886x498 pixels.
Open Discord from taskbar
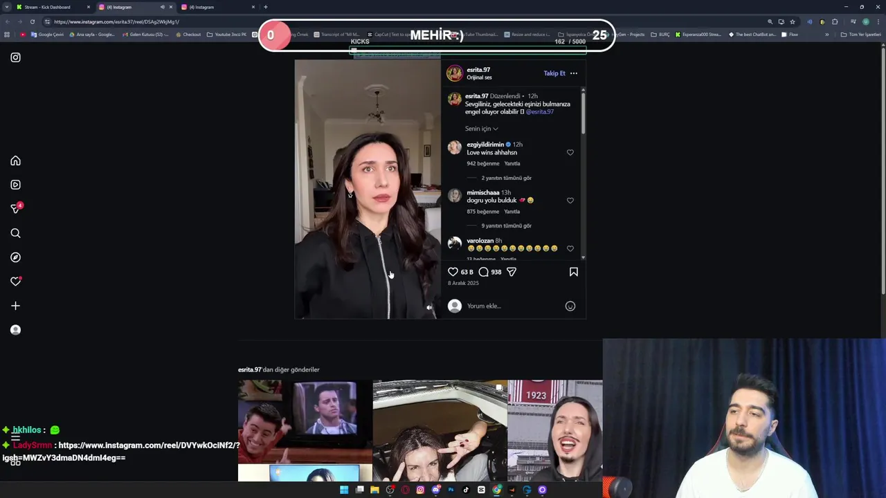pos(435,490)
